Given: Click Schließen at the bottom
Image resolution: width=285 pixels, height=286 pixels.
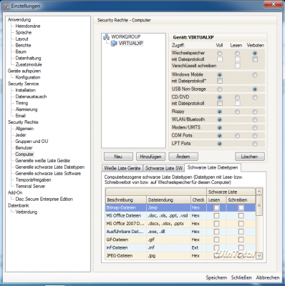Looking at the screenshot, I should 241,277.
